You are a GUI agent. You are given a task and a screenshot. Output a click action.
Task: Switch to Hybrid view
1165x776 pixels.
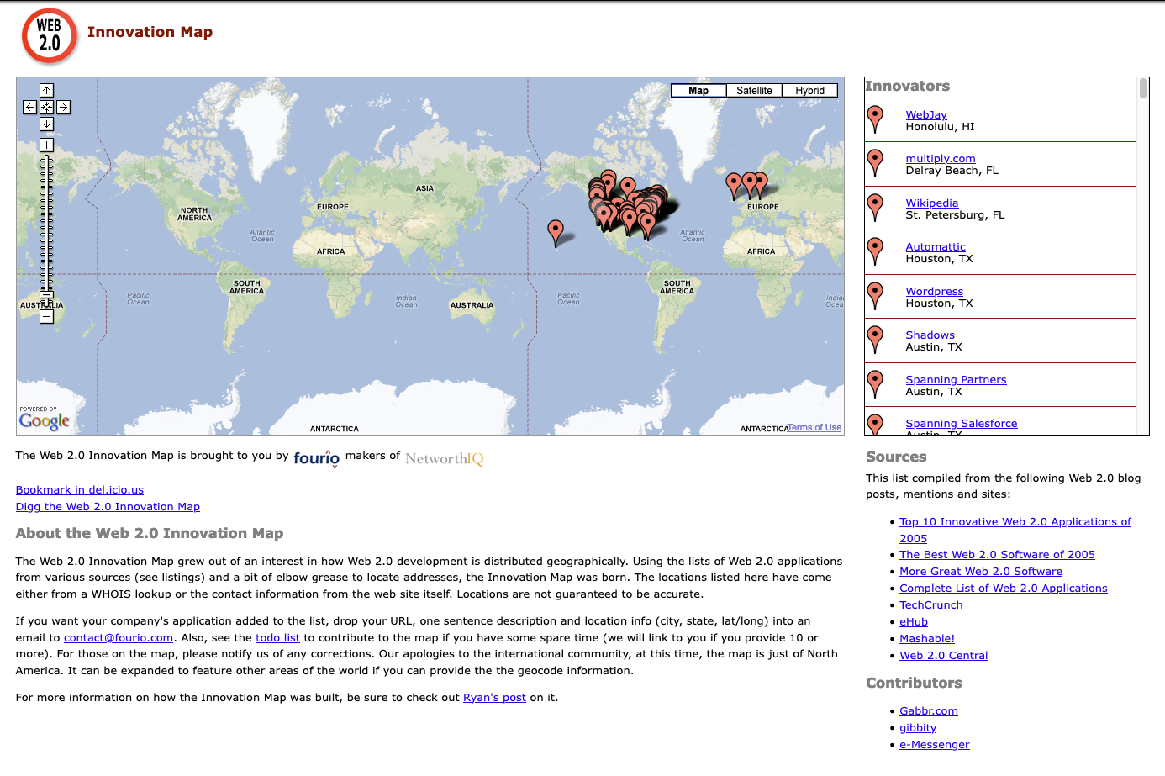pos(809,91)
